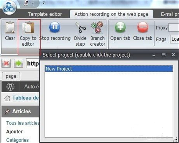Click the green Open tab icon
This screenshot has width=179, height=143.
pyautogui.click(x=120, y=28)
